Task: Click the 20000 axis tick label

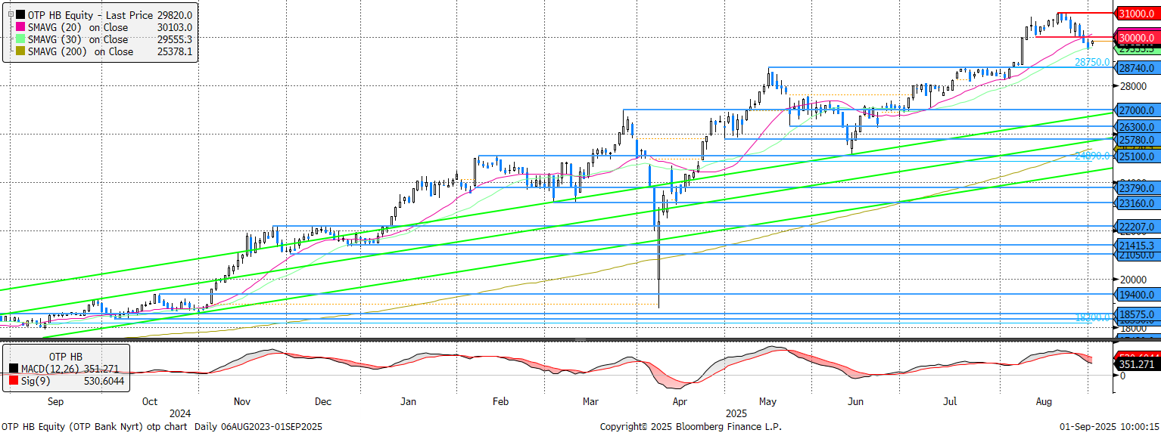Action: (x=1133, y=280)
